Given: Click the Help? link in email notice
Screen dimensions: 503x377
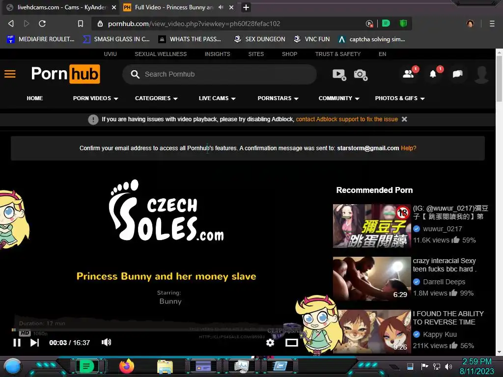Looking at the screenshot, I should [x=408, y=148].
